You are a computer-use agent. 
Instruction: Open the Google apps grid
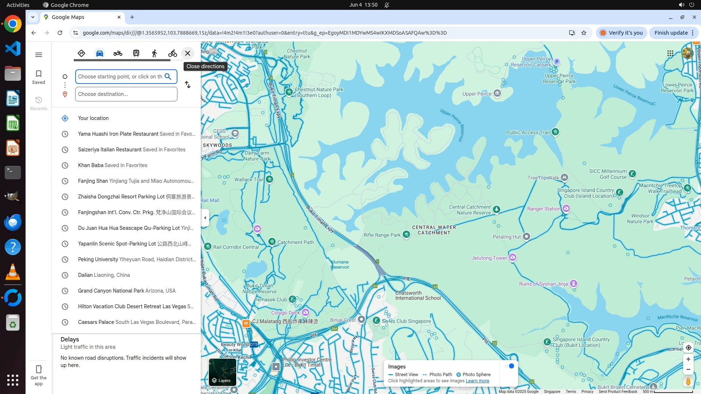pos(670,53)
